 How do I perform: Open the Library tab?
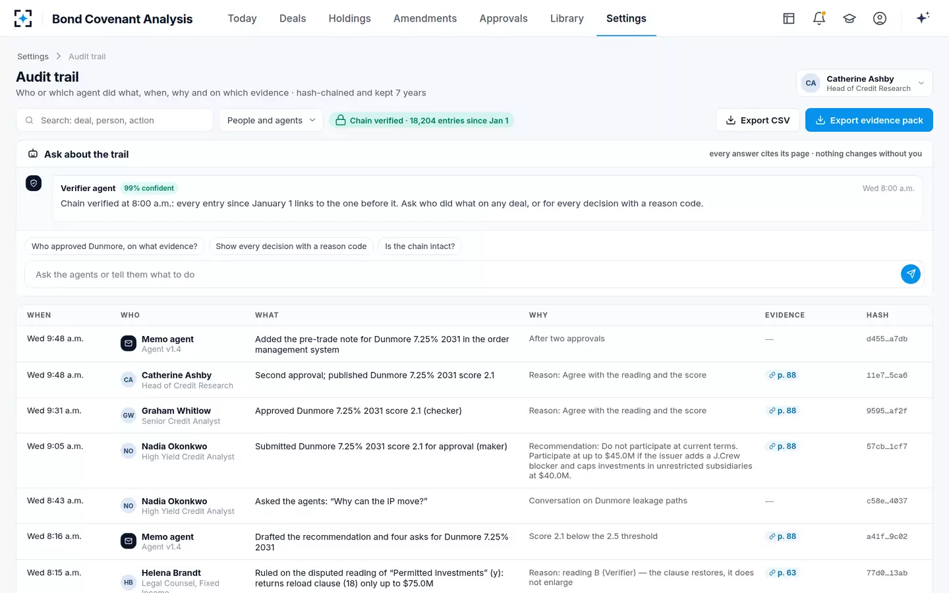click(x=567, y=18)
